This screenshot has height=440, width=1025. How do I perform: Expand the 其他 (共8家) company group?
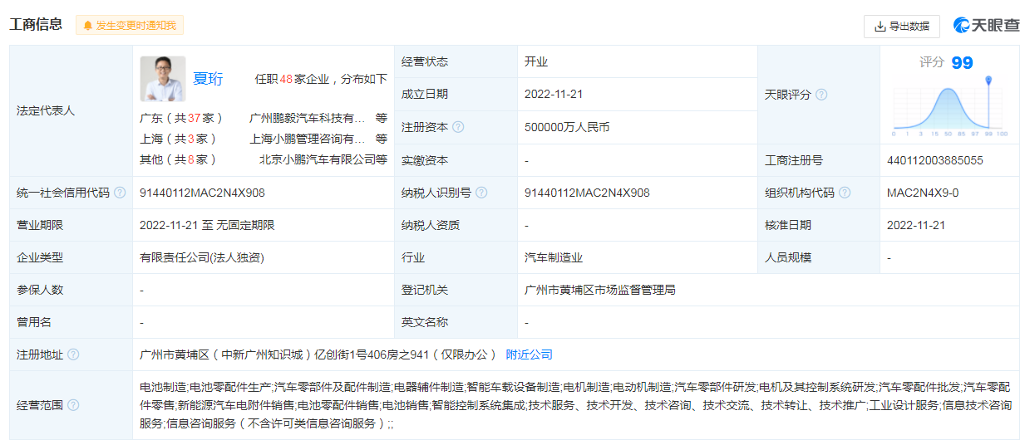(178, 159)
